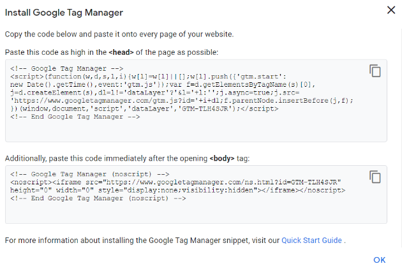This screenshot has height=273, width=402.
Task: Click the bold <head> text in instructions
Action: [121, 52]
